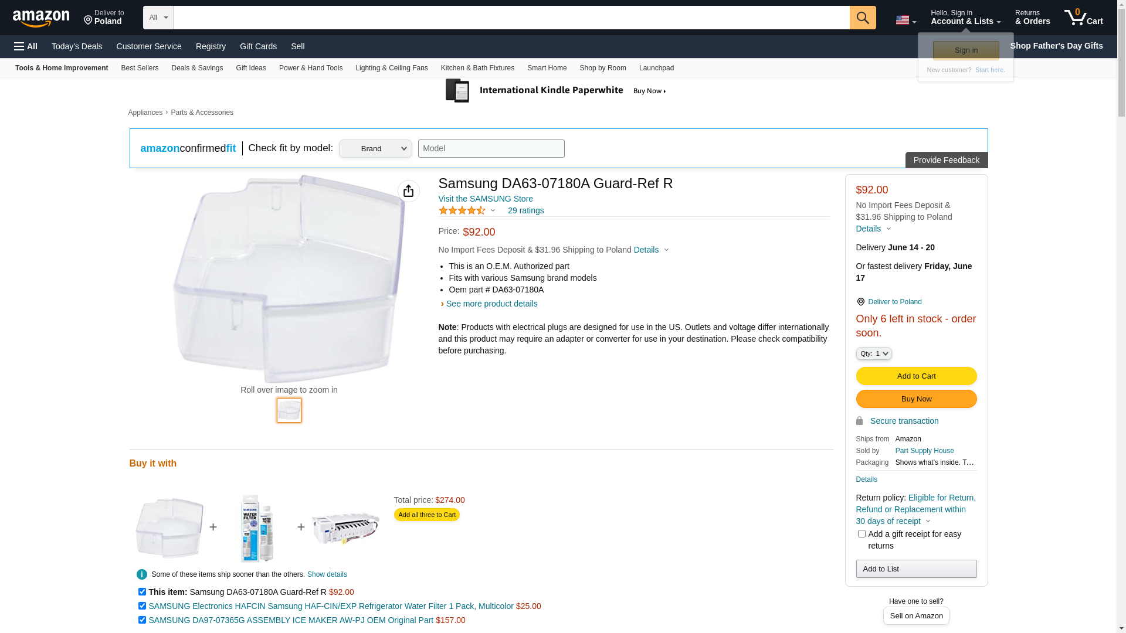The width and height of the screenshot is (1126, 633).
Task: Open Today's Deals in navigation bar
Action: pyautogui.click(x=77, y=46)
